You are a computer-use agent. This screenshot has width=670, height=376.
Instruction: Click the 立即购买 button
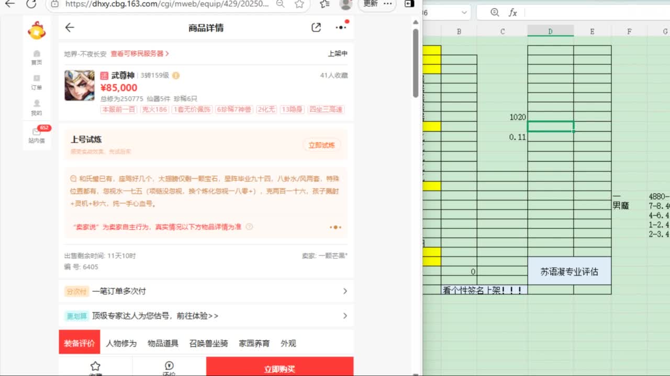tap(280, 367)
